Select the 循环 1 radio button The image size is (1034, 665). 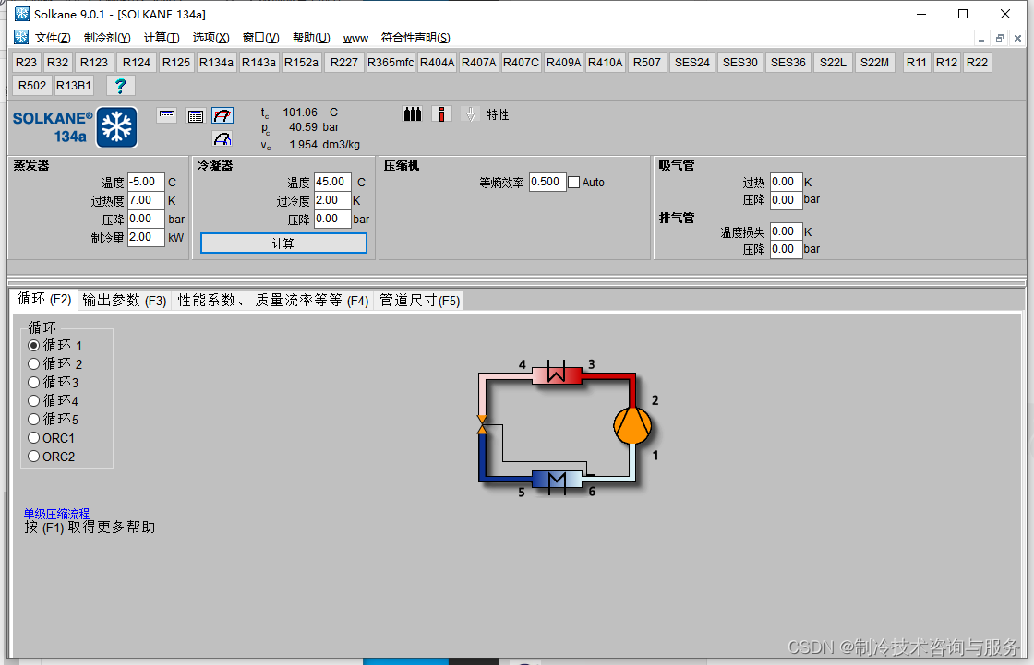(x=33, y=345)
